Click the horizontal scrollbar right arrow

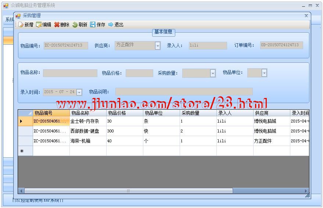coord(306,191)
